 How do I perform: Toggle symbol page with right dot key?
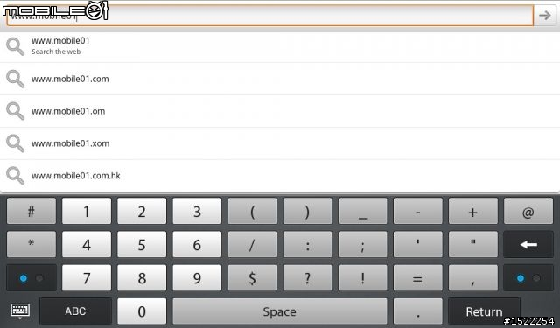coord(528,278)
